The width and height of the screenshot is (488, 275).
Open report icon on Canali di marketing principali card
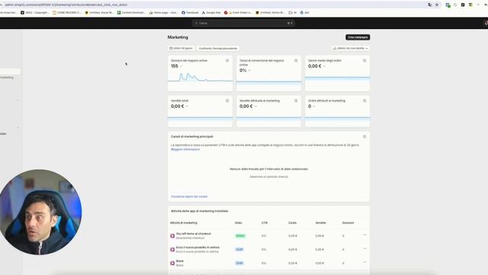(x=364, y=137)
